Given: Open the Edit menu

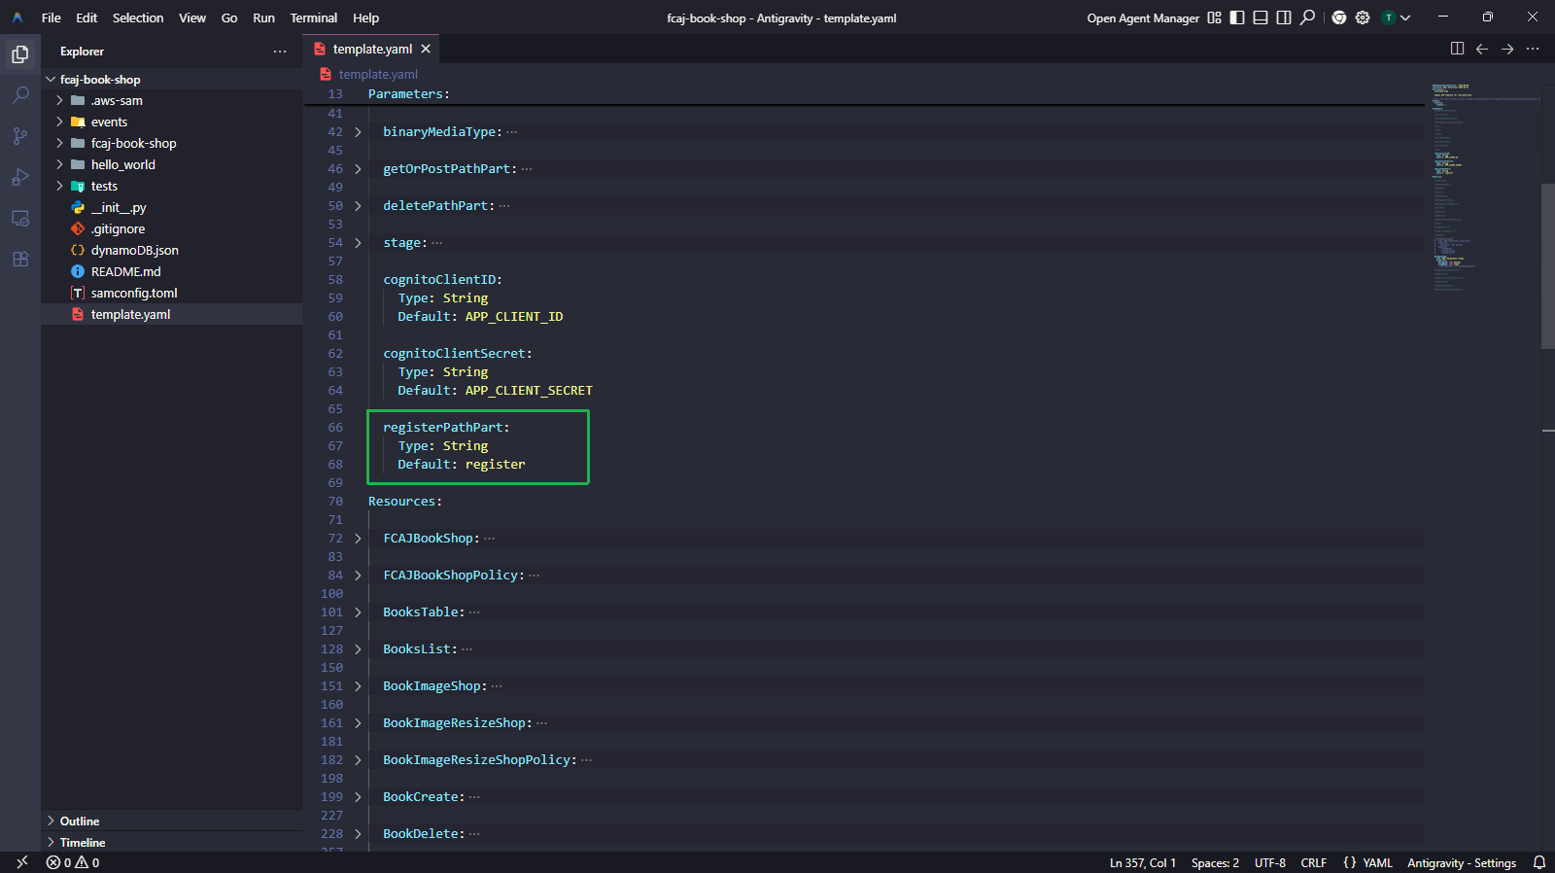Looking at the screenshot, I should [86, 17].
